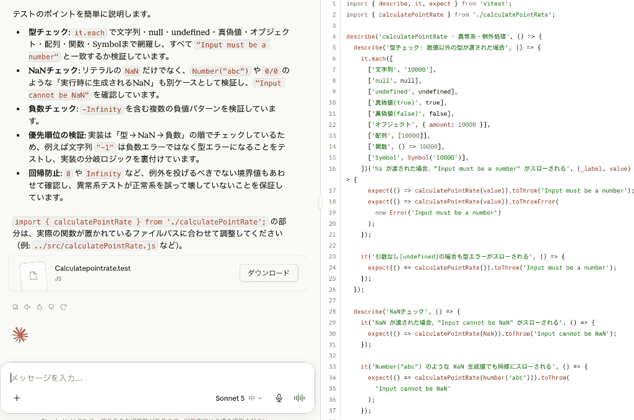This screenshot has width=634, height=420.
Task: Start dictation with the microphone icon
Action: point(279,398)
